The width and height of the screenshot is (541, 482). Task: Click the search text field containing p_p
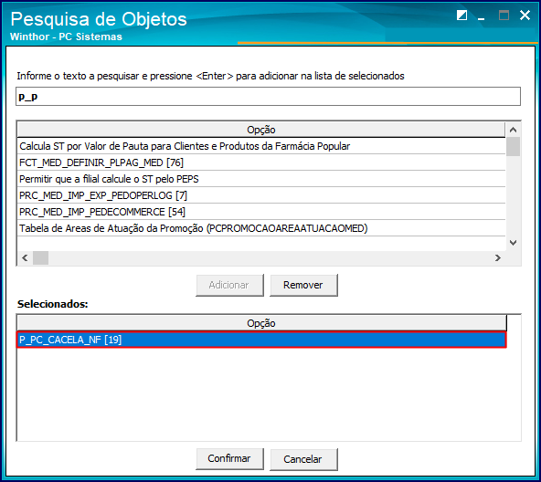(x=268, y=97)
